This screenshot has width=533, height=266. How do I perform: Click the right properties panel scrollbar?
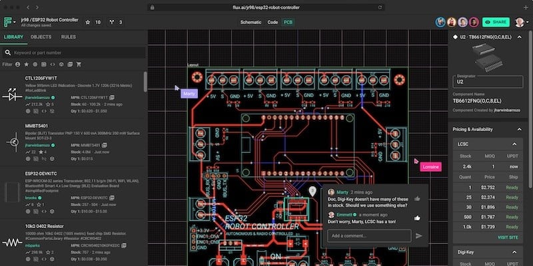(531, 108)
